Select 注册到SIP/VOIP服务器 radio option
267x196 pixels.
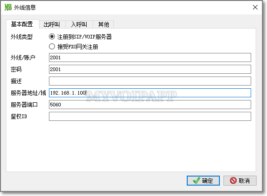(x=52, y=37)
